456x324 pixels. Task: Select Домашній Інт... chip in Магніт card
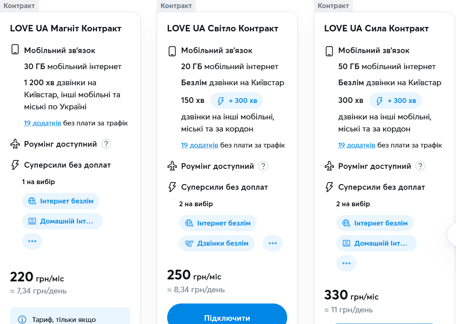coord(62,221)
